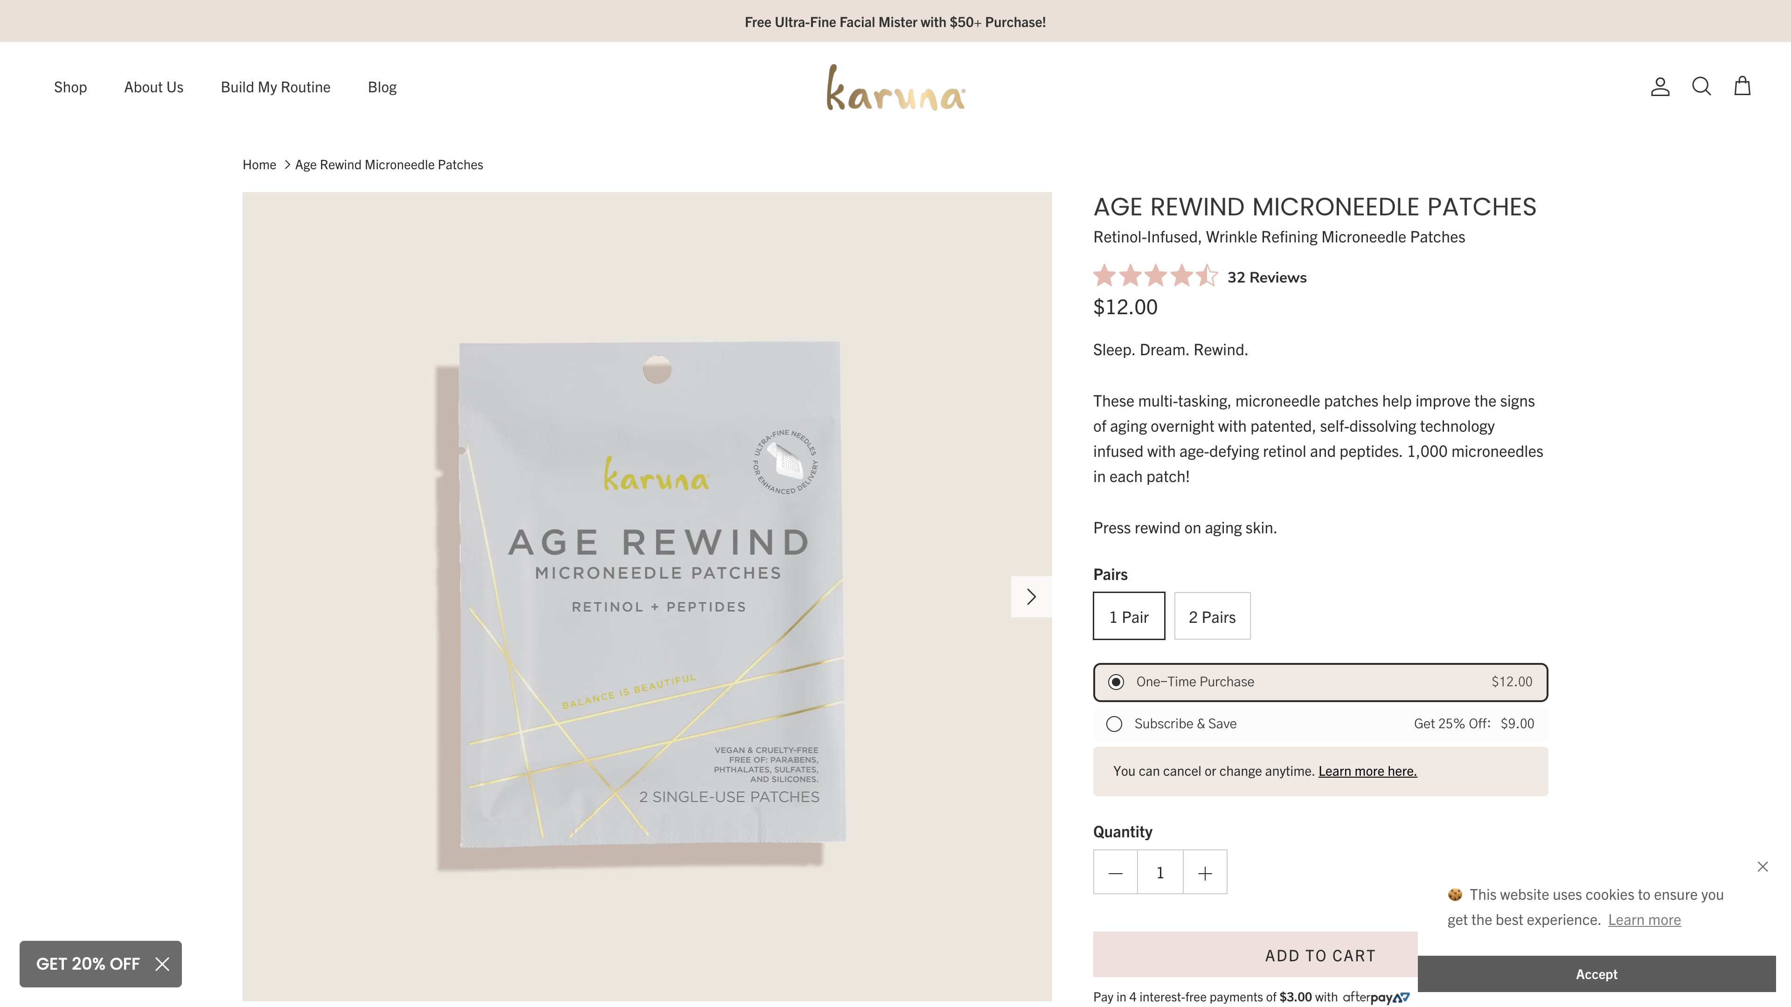Open the Shop menu
Screen dimensions: 1791x1007
pos(70,87)
